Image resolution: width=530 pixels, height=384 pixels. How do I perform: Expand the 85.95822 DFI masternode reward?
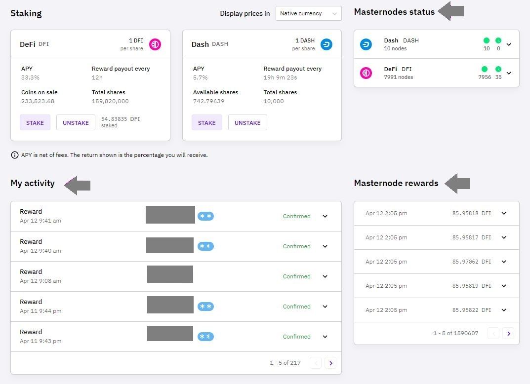coord(504,309)
